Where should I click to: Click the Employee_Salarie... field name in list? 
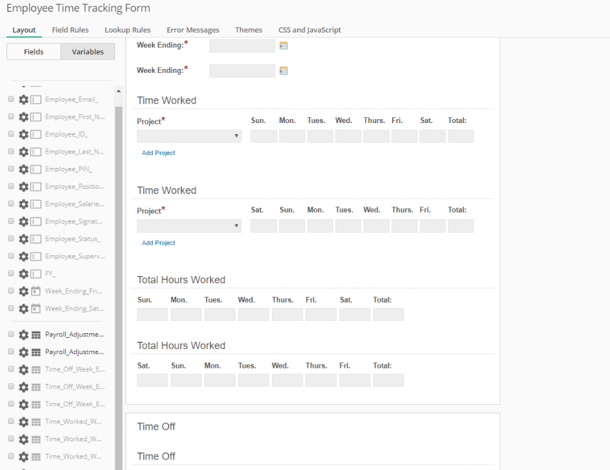coord(74,204)
